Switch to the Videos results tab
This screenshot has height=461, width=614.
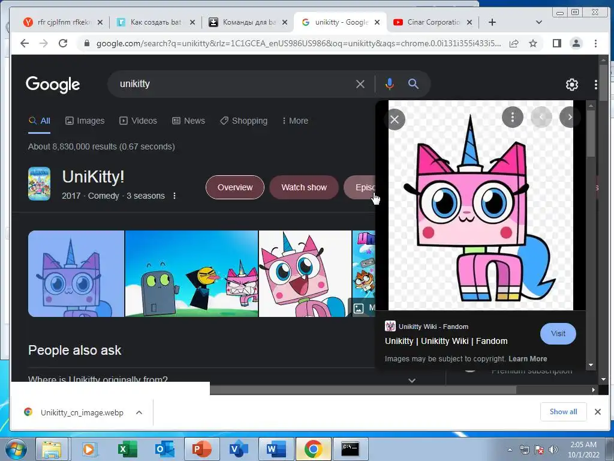click(139, 121)
